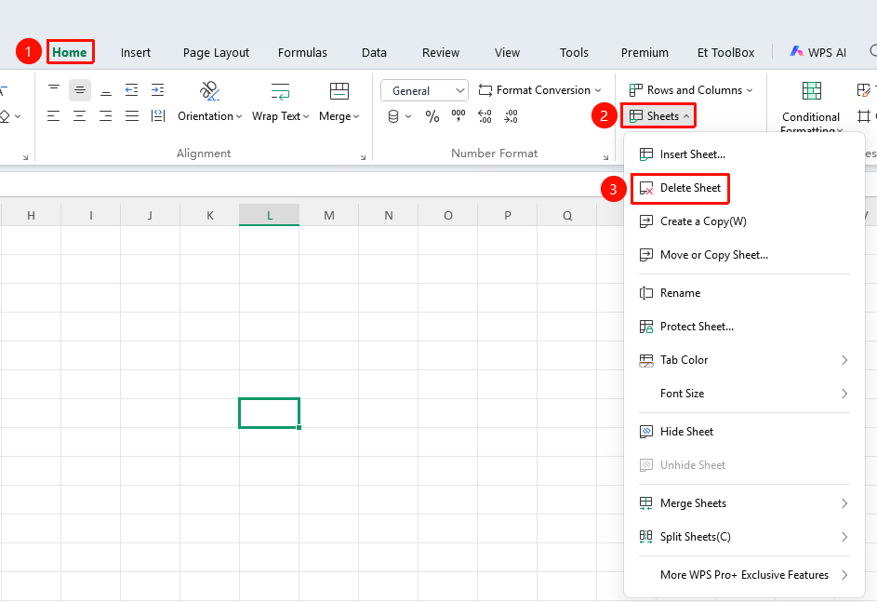The height and width of the screenshot is (602, 877).
Task: Apply distributed alignment
Action: 158,115
